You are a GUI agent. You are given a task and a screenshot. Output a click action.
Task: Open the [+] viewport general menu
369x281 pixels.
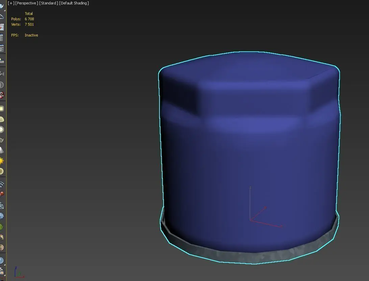[11, 3]
